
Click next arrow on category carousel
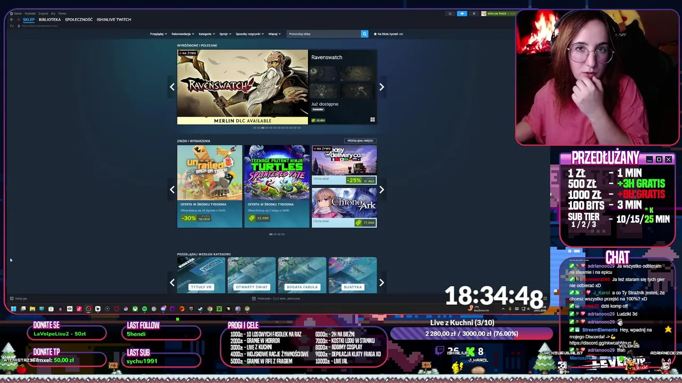click(381, 282)
